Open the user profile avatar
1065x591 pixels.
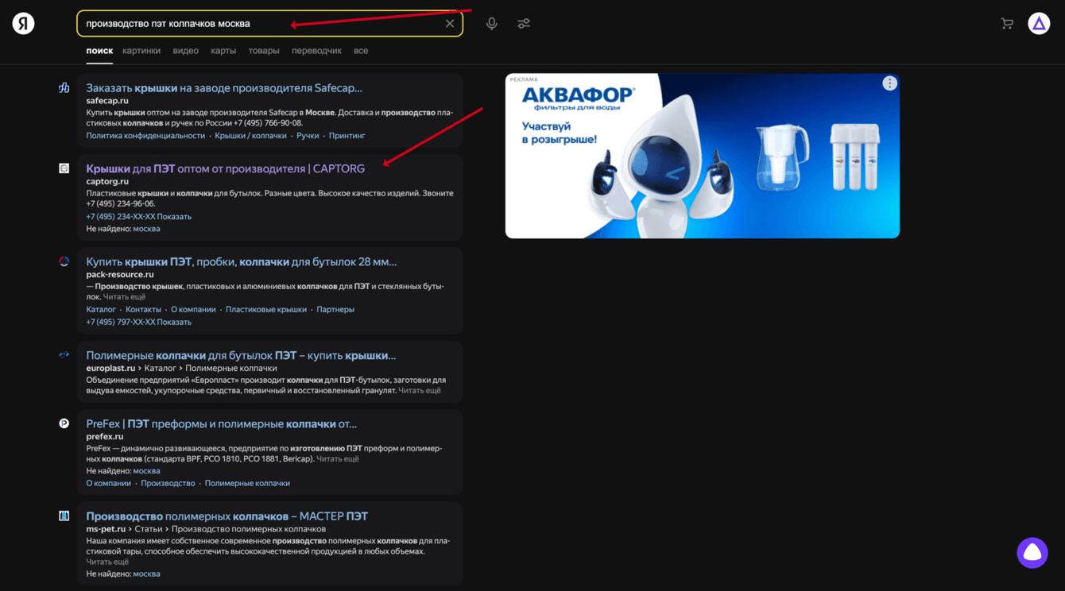pyautogui.click(x=1039, y=24)
